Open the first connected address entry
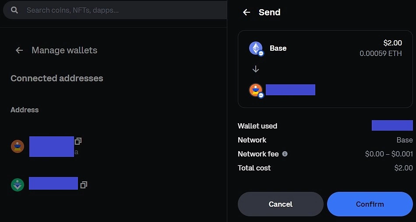 [52, 146]
